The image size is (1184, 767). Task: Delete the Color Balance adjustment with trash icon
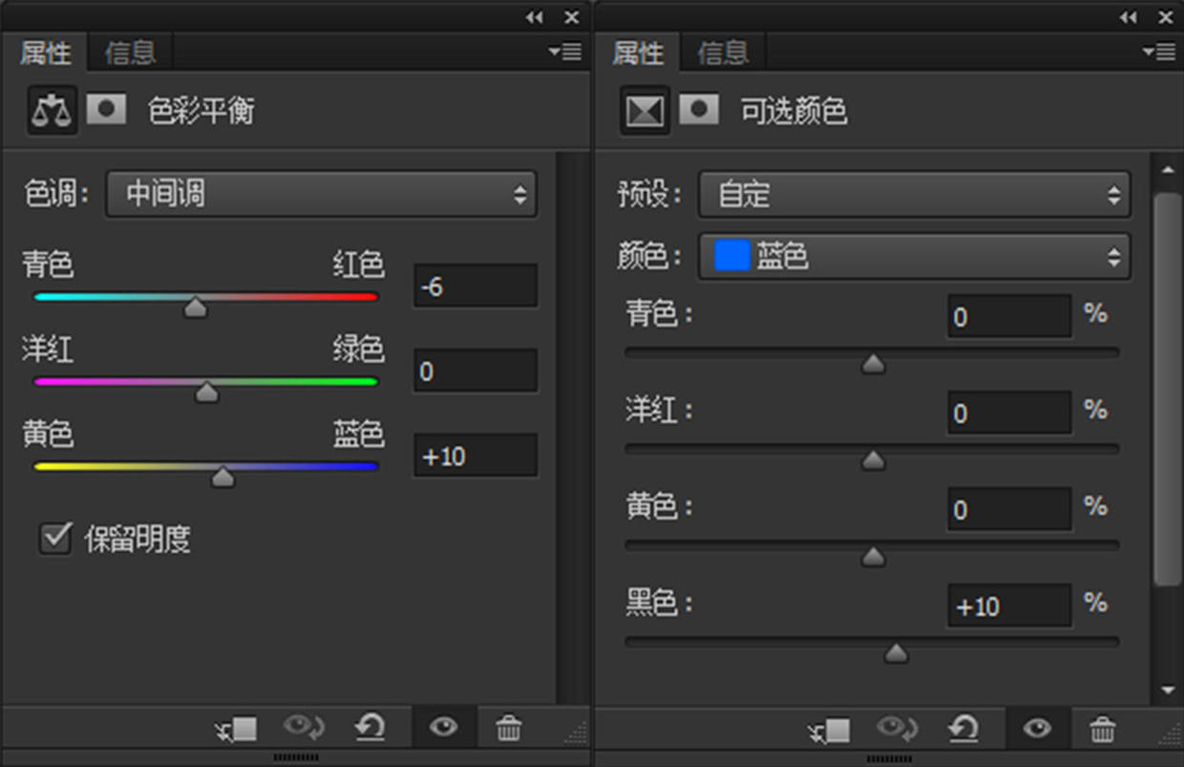click(x=509, y=729)
